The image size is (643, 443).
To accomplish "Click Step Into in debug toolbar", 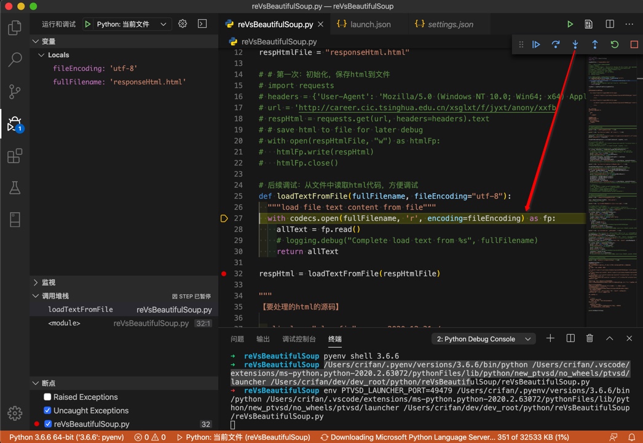I will (575, 44).
